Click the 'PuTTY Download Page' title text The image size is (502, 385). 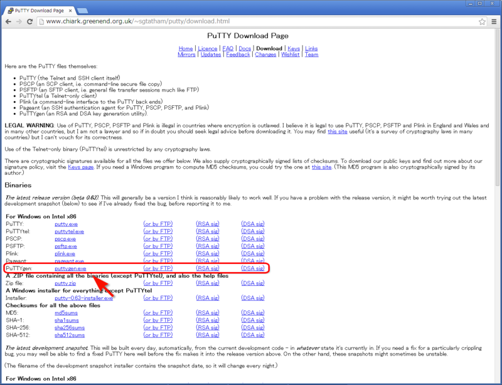click(248, 36)
